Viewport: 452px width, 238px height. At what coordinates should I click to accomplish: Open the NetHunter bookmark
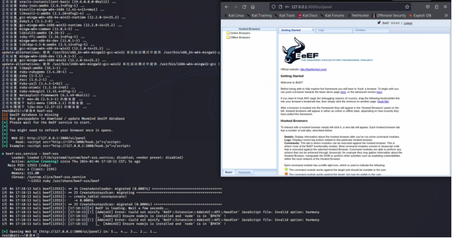click(x=358, y=15)
